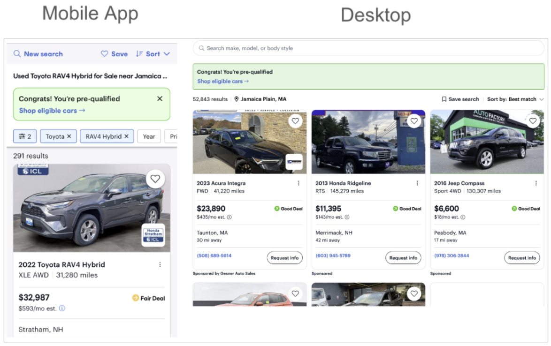Click the New search magnifier icon in mobile app
The image size is (551, 346).
[x=17, y=54]
